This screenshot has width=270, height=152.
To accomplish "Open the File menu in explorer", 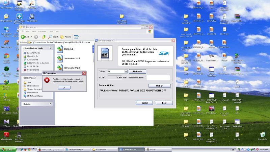I will pos(22,31).
